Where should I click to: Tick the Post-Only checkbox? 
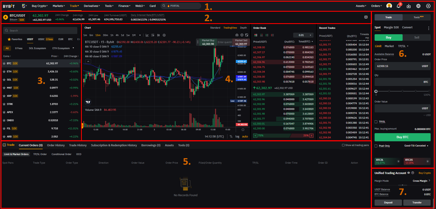(x=376, y=146)
